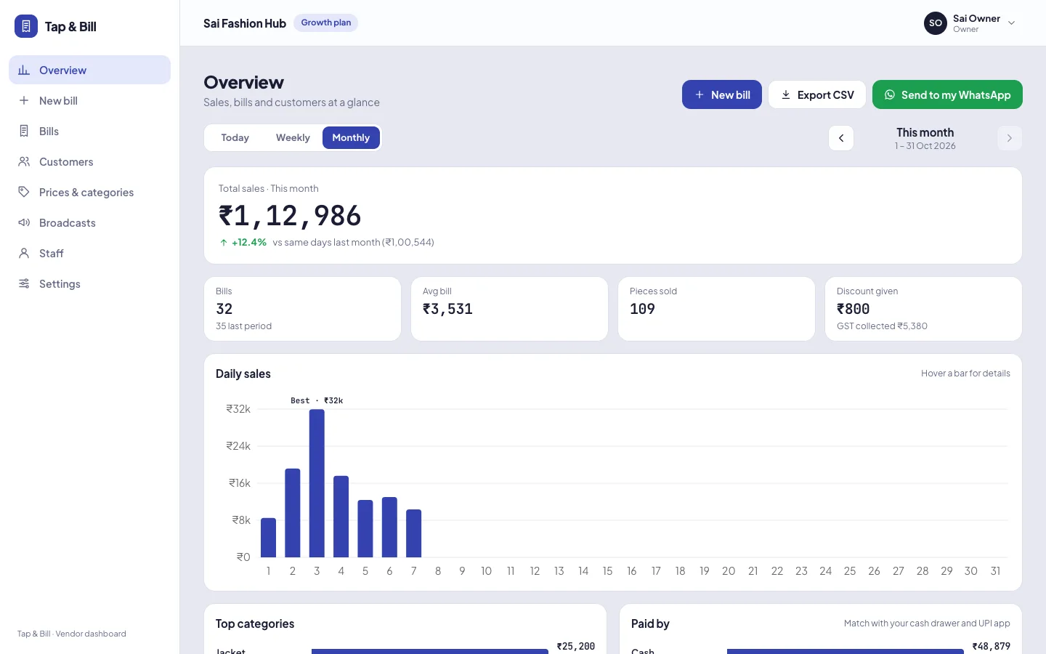
Task: Open Customers from the sidebar menu
Action: click(x=90, y=161)
